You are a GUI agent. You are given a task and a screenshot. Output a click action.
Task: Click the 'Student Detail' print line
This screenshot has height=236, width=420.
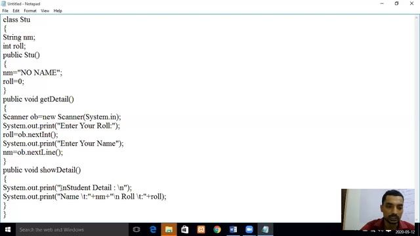(67, 187)
